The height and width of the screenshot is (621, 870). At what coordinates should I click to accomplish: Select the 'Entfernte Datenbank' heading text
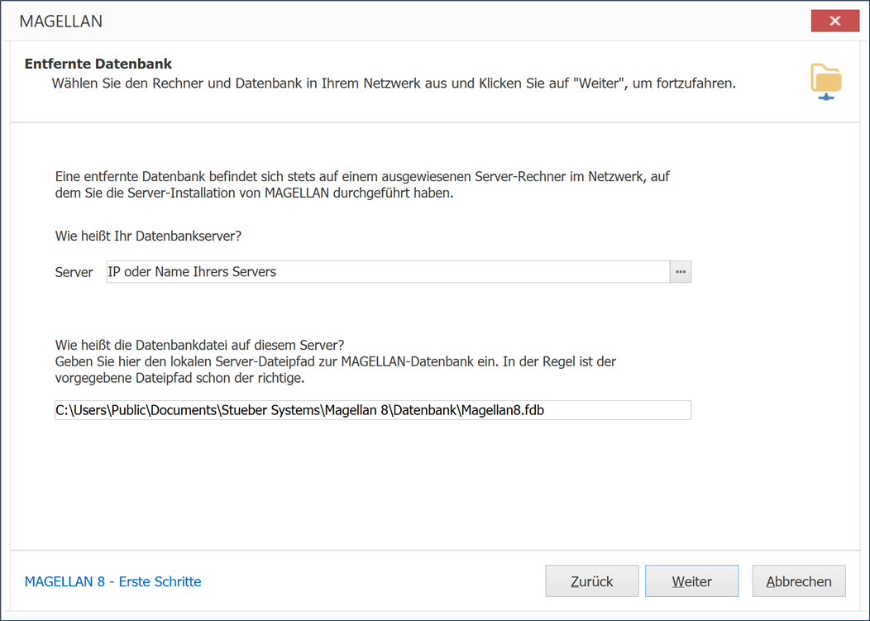[x=98, y=64]
